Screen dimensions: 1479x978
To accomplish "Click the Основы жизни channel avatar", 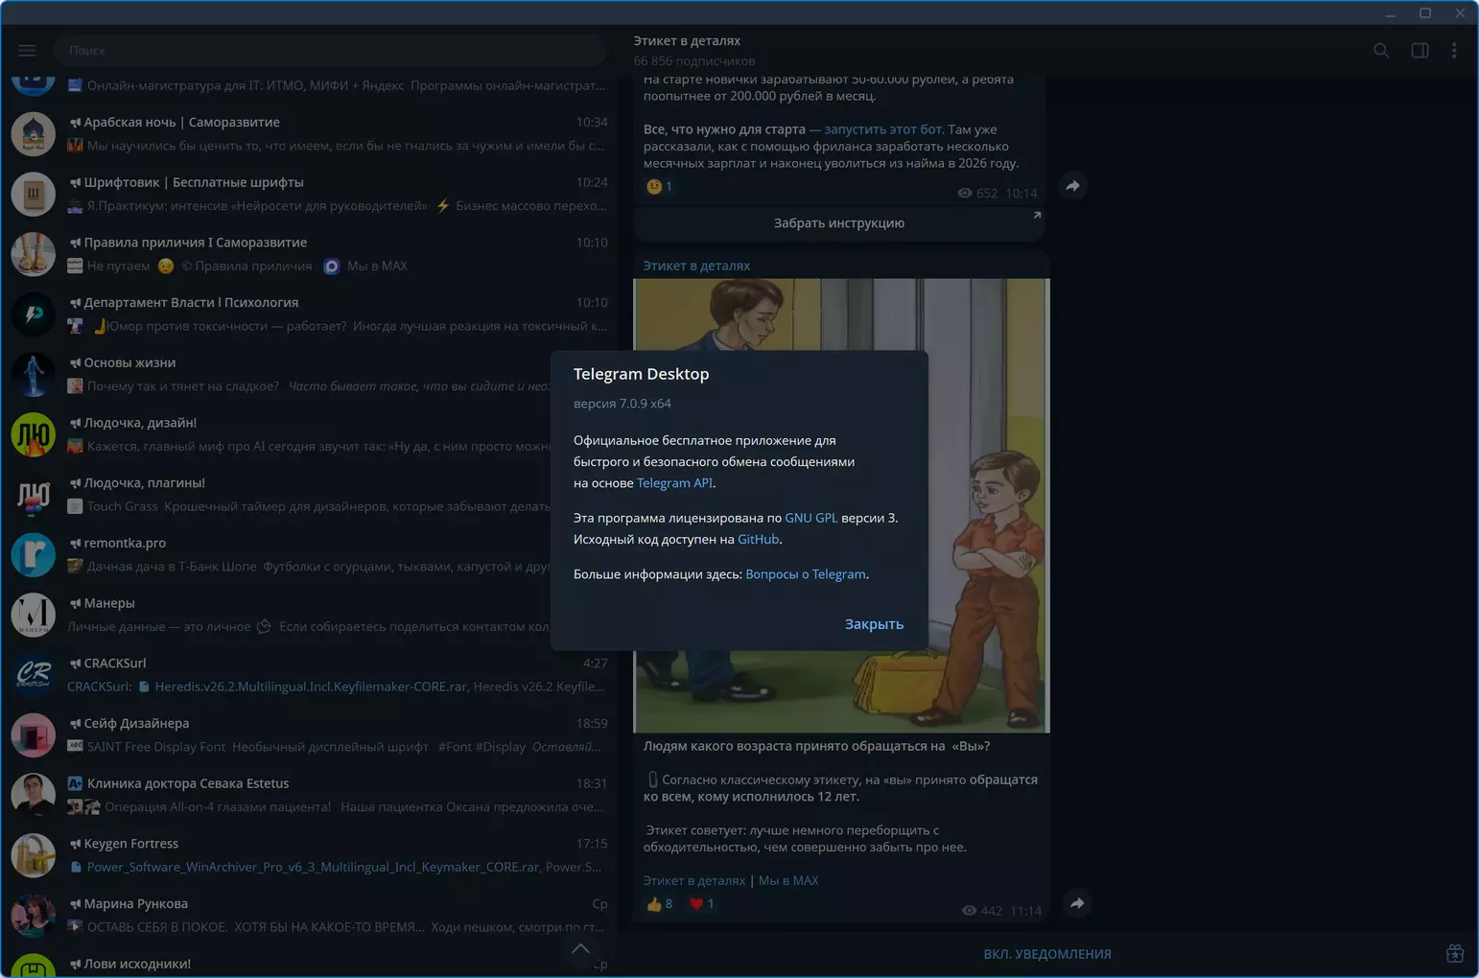I will tap(34, 374).
